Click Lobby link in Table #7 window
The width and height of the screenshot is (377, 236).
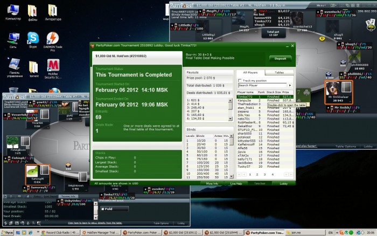click(181, 223)
